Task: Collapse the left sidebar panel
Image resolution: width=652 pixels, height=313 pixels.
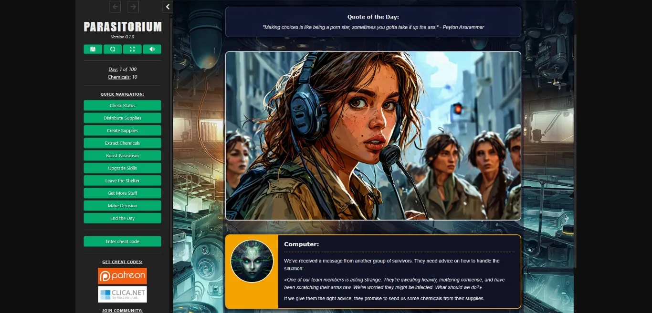Action: coord(167,7)
